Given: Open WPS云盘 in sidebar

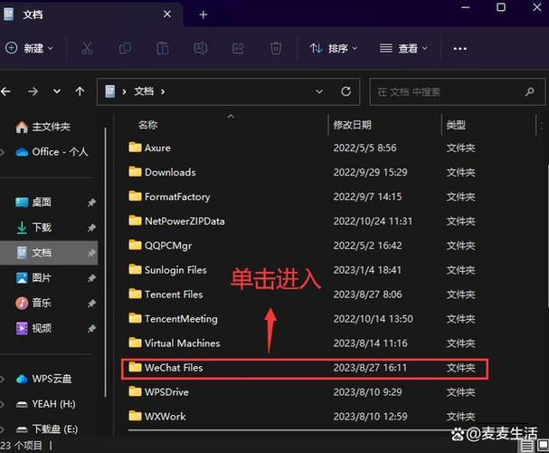Looking at the screenshot, I should pos(43,379).
